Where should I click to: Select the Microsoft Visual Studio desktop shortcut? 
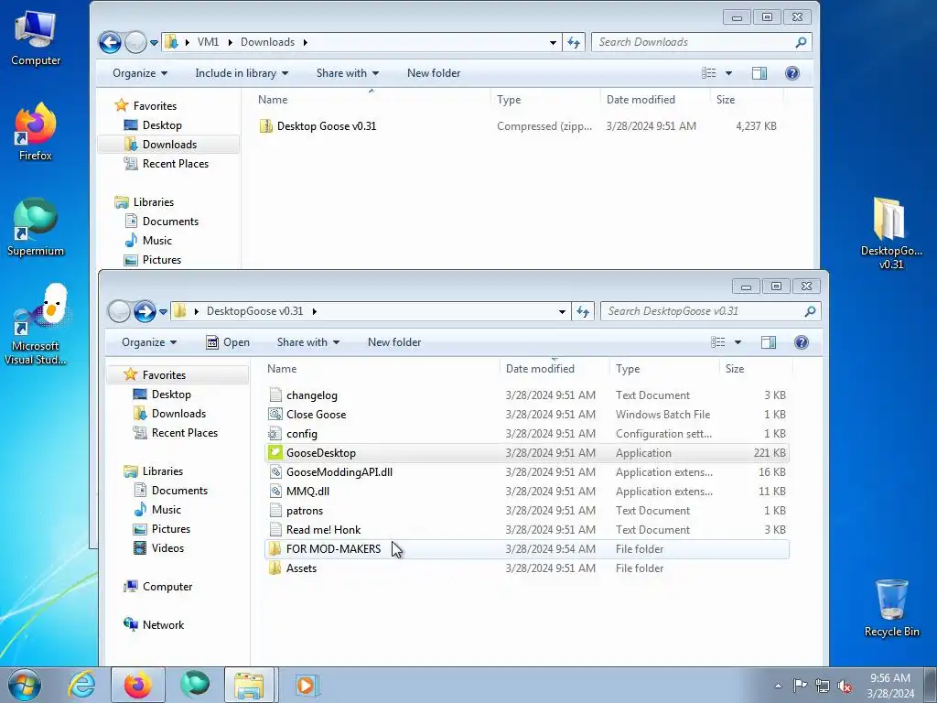36,325
